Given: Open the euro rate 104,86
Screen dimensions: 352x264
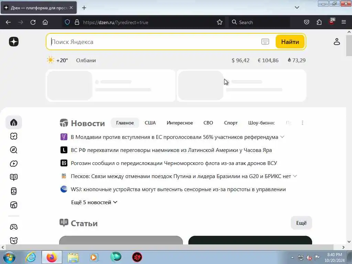Looking at the screenshot, I should point(268,60).
